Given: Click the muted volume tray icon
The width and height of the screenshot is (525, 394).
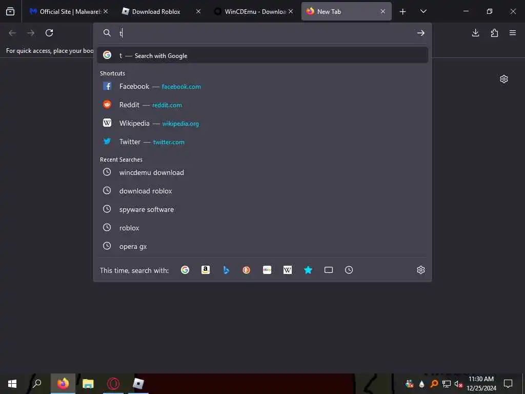Looking at the screenshot, I should pyautogui.click(x=458, y=384).
